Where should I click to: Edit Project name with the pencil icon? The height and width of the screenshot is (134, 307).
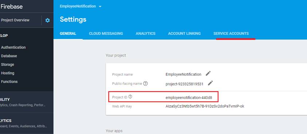[208, 74]
